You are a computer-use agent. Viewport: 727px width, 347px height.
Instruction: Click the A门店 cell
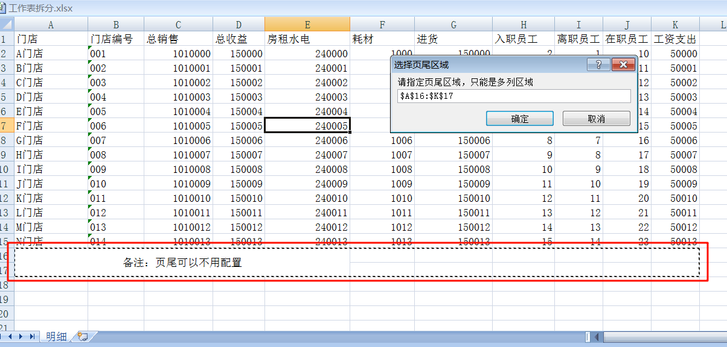point(51,54)
